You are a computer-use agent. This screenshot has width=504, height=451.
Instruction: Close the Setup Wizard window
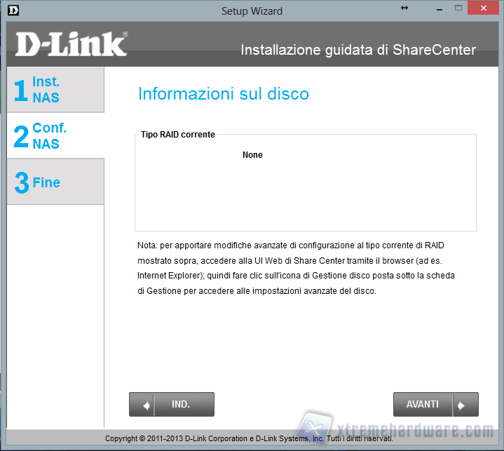(485, 8)
